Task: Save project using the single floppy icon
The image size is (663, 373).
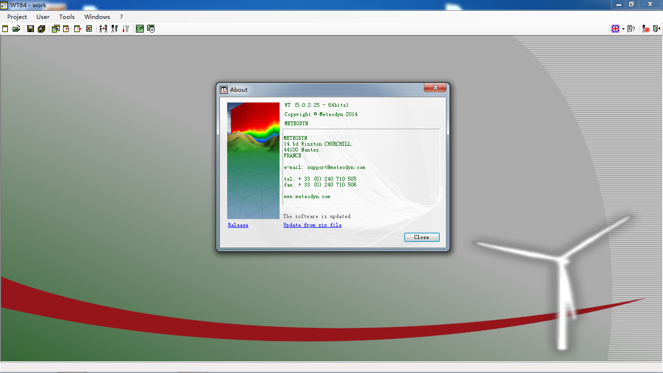Action: [x=31, y=29]
